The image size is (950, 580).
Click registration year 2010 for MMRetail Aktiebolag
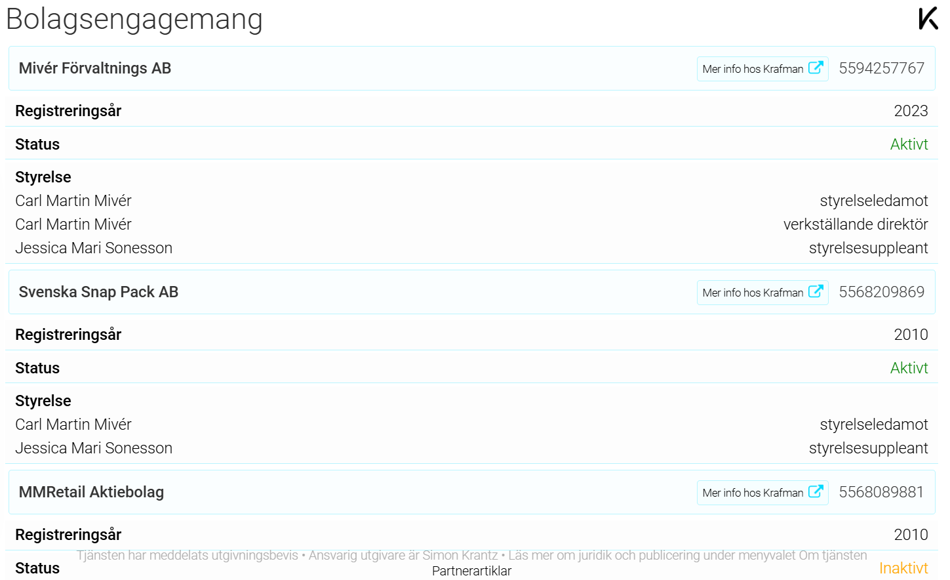[x=911, y=535]
